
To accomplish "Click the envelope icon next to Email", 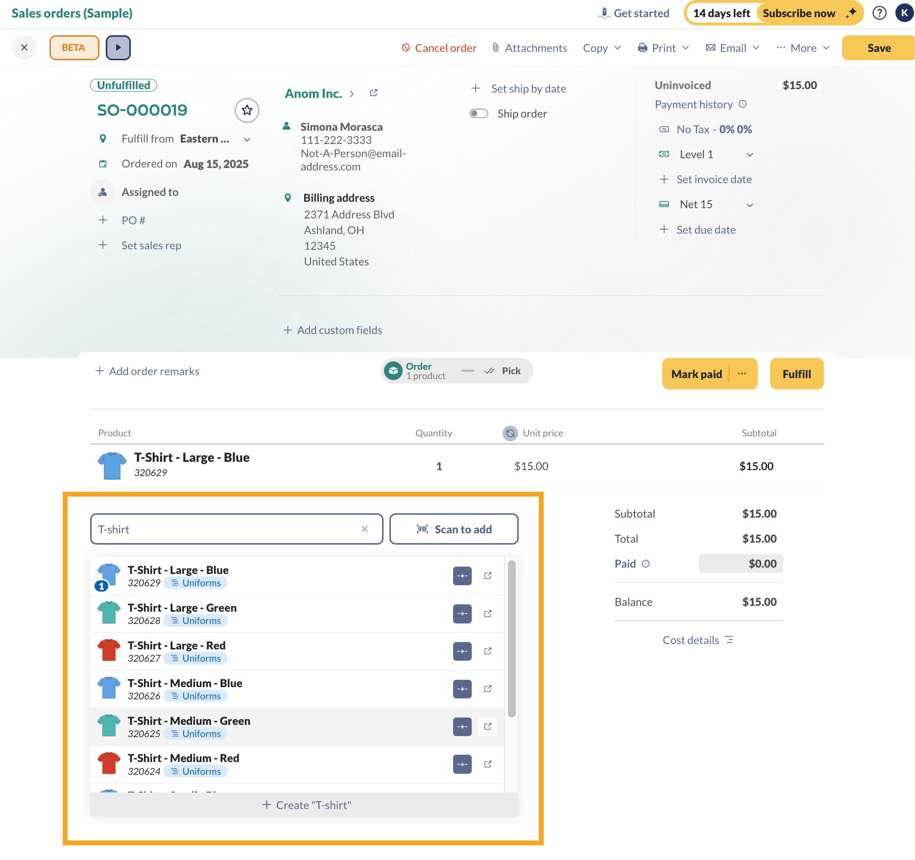I will (x=710, y=48).
